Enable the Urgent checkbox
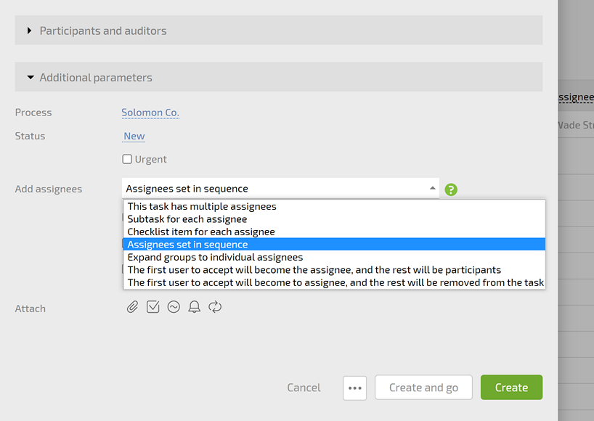The height and width of the screenshot is (421, 594). [x=127, y=160]
